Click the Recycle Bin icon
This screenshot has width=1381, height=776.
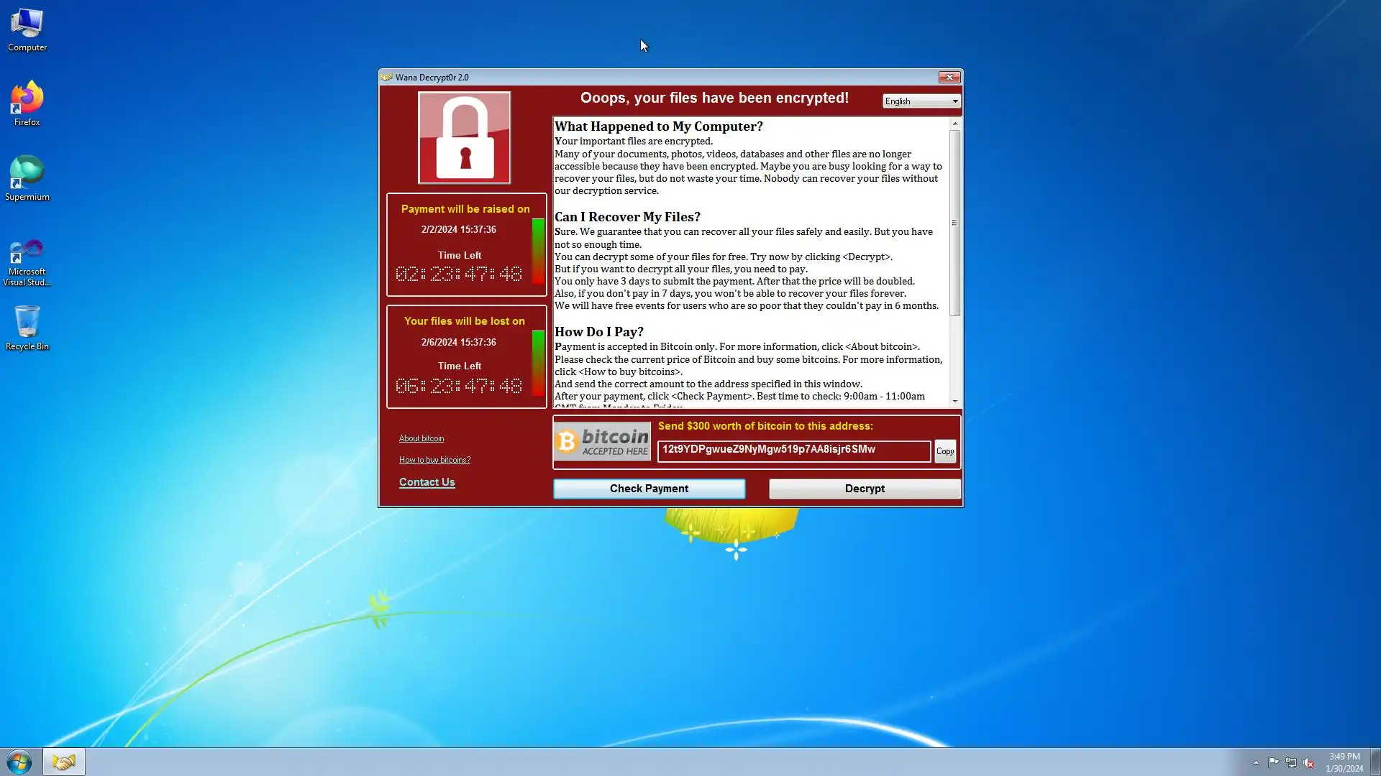point(27,328)
